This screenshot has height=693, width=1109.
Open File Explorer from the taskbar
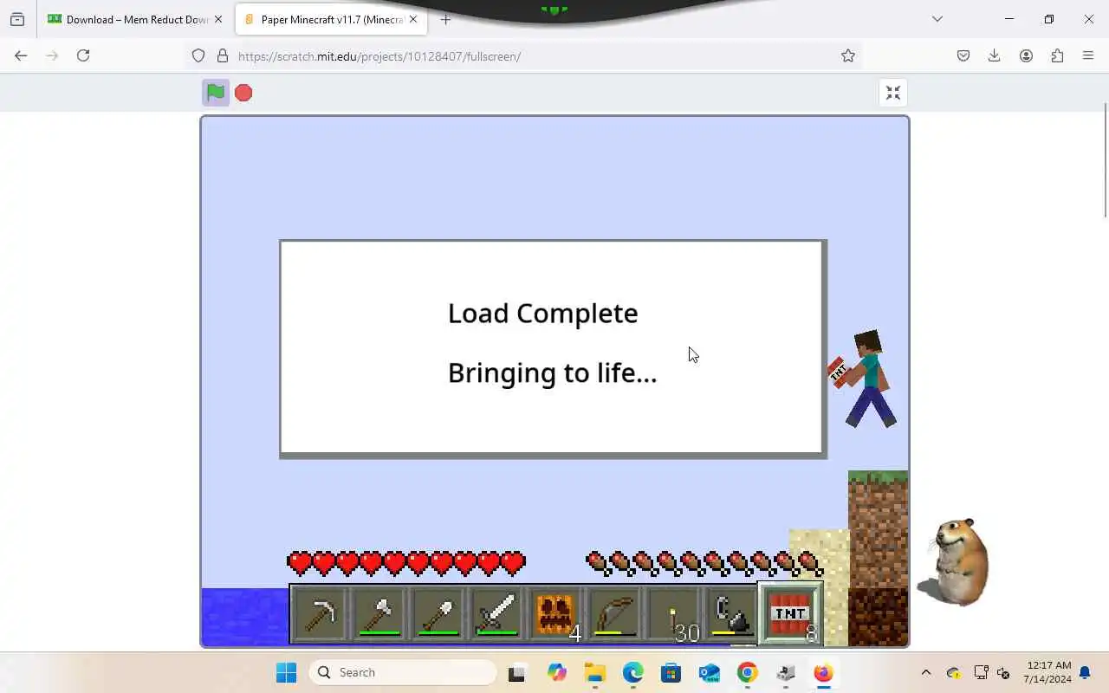594,672
